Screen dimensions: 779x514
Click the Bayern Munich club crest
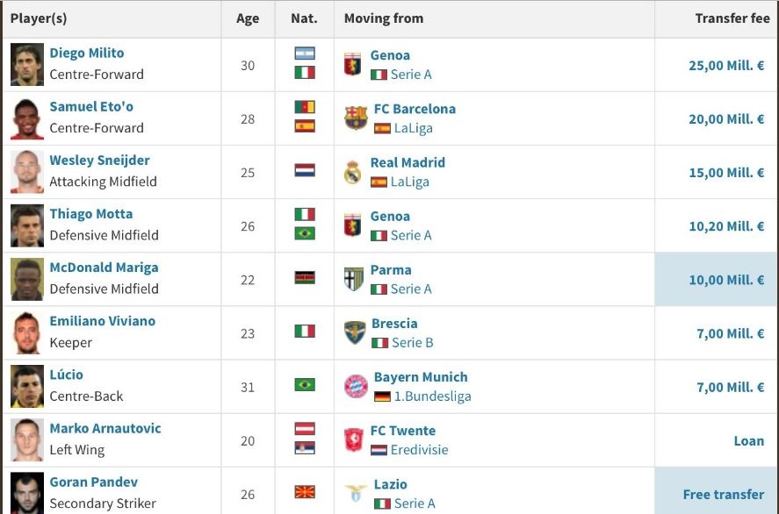356,386
